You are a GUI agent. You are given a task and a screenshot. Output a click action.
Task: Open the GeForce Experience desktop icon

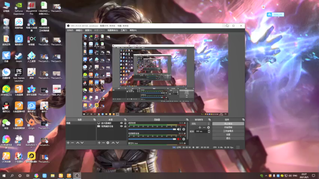pos(19,8)
